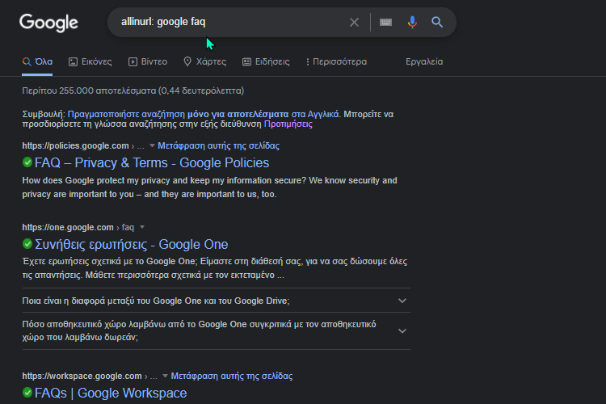
Task: Open the Περισσότερα menu
Action: (x=336, y=62)
